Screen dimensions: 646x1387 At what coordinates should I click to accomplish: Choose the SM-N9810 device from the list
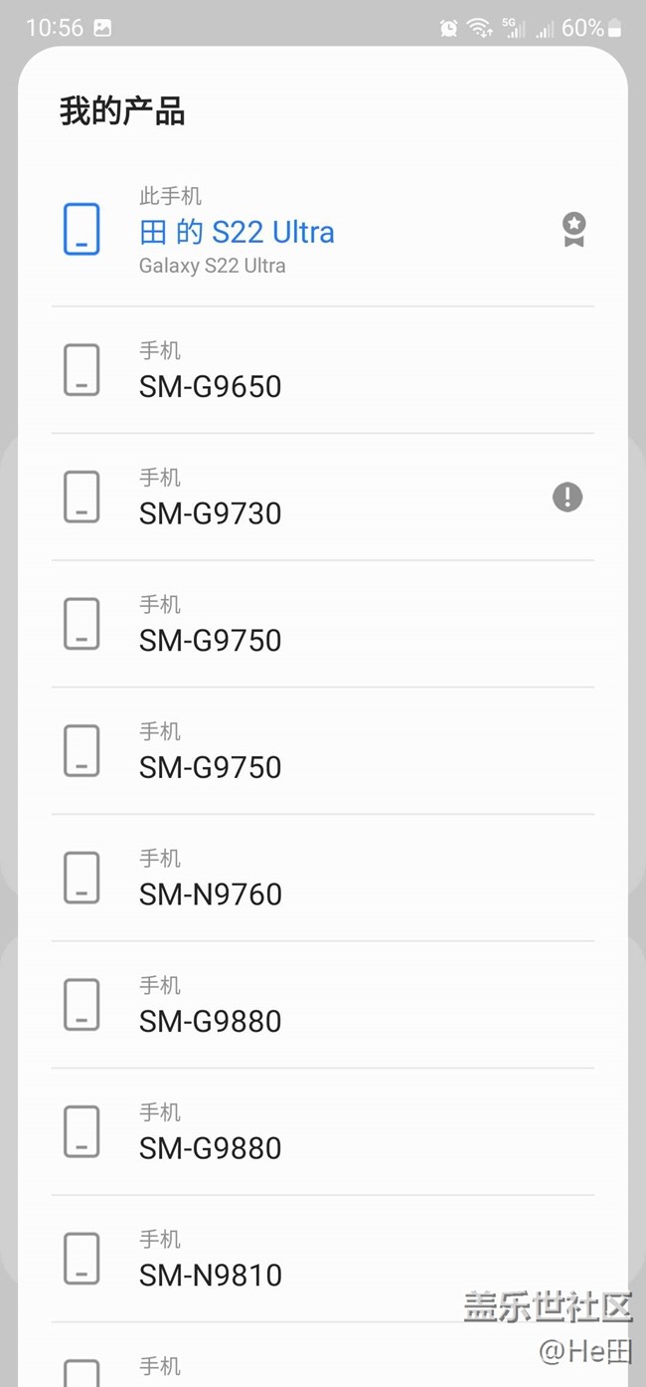point(211,1276)
